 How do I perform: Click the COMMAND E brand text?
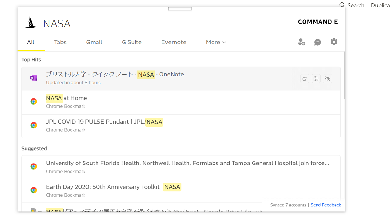point(318,22)
